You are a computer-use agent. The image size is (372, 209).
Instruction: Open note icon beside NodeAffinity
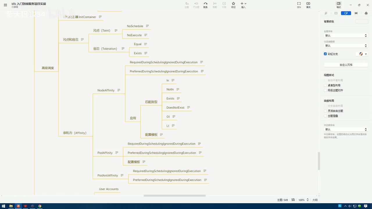click(x=119, y=90)
